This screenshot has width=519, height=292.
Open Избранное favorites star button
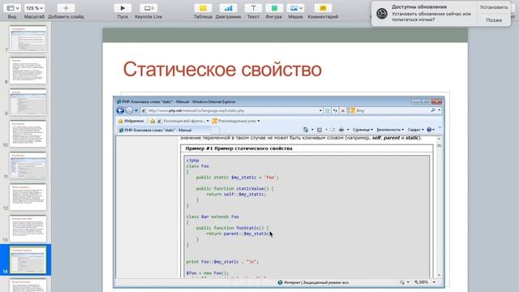point(131,121)
